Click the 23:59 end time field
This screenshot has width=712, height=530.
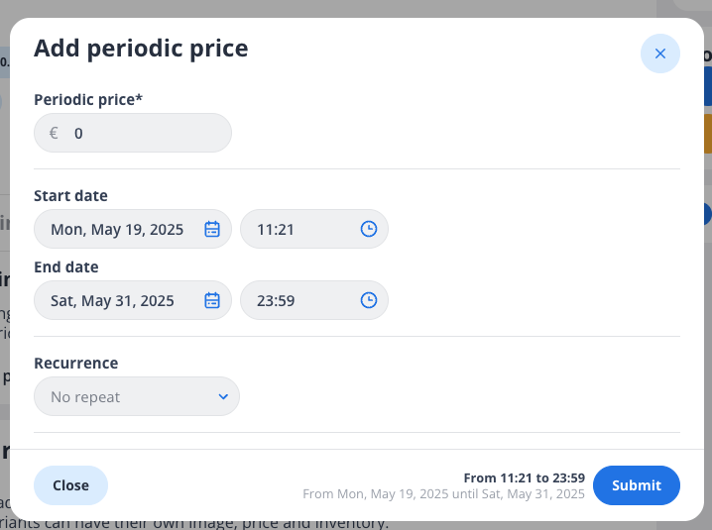pyautogui.click(x=297, y=300)
